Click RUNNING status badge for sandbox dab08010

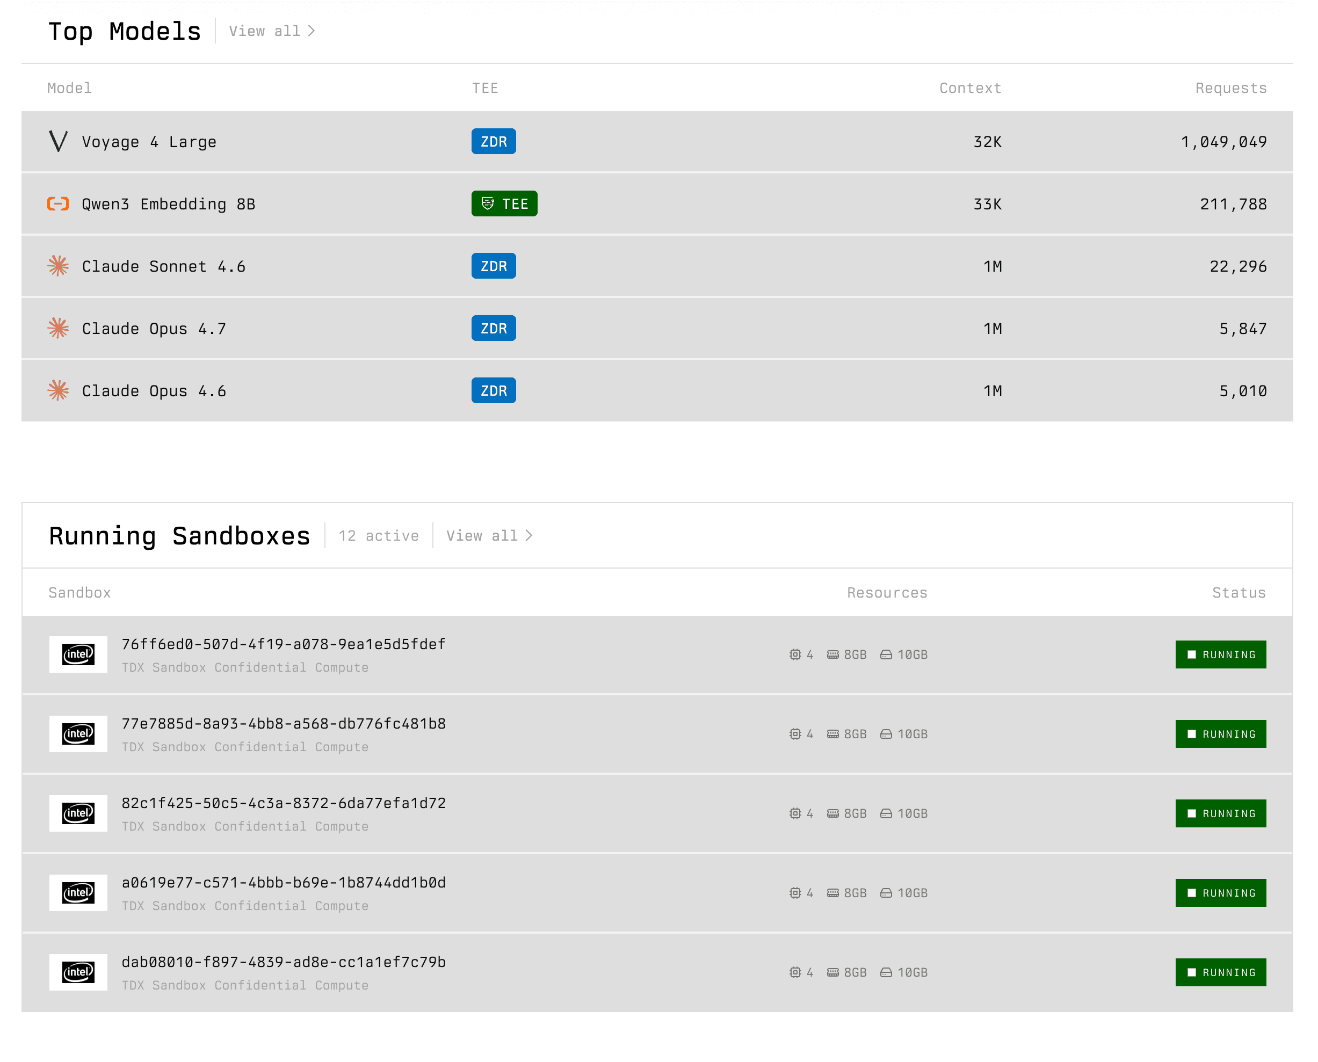[1221, 973]
